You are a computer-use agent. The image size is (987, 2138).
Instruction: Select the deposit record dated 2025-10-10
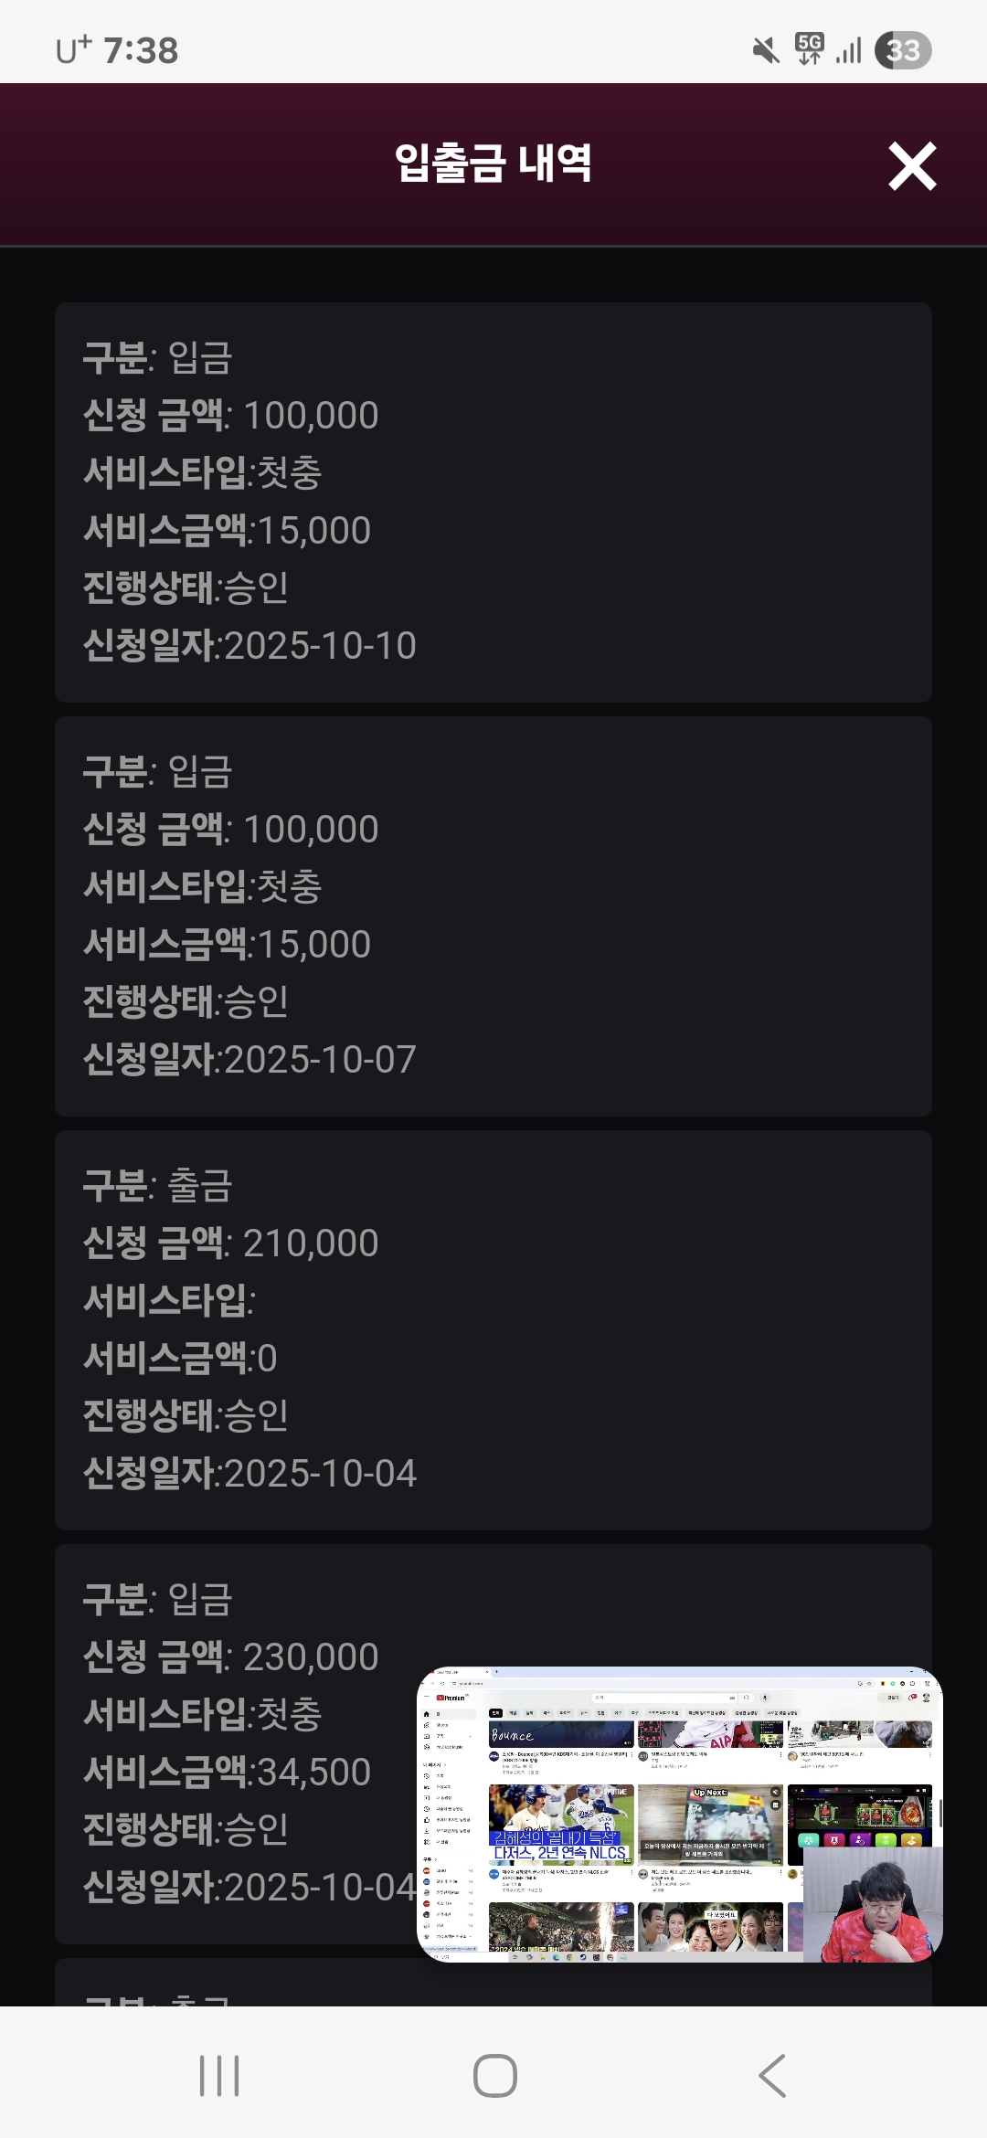[x=493, y=502]
